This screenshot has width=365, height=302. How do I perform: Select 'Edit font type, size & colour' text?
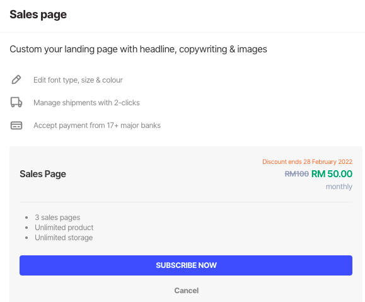tap(78, 80)
